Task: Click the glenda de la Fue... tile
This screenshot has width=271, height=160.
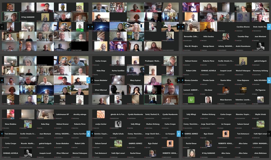Action: pos(118,115)
